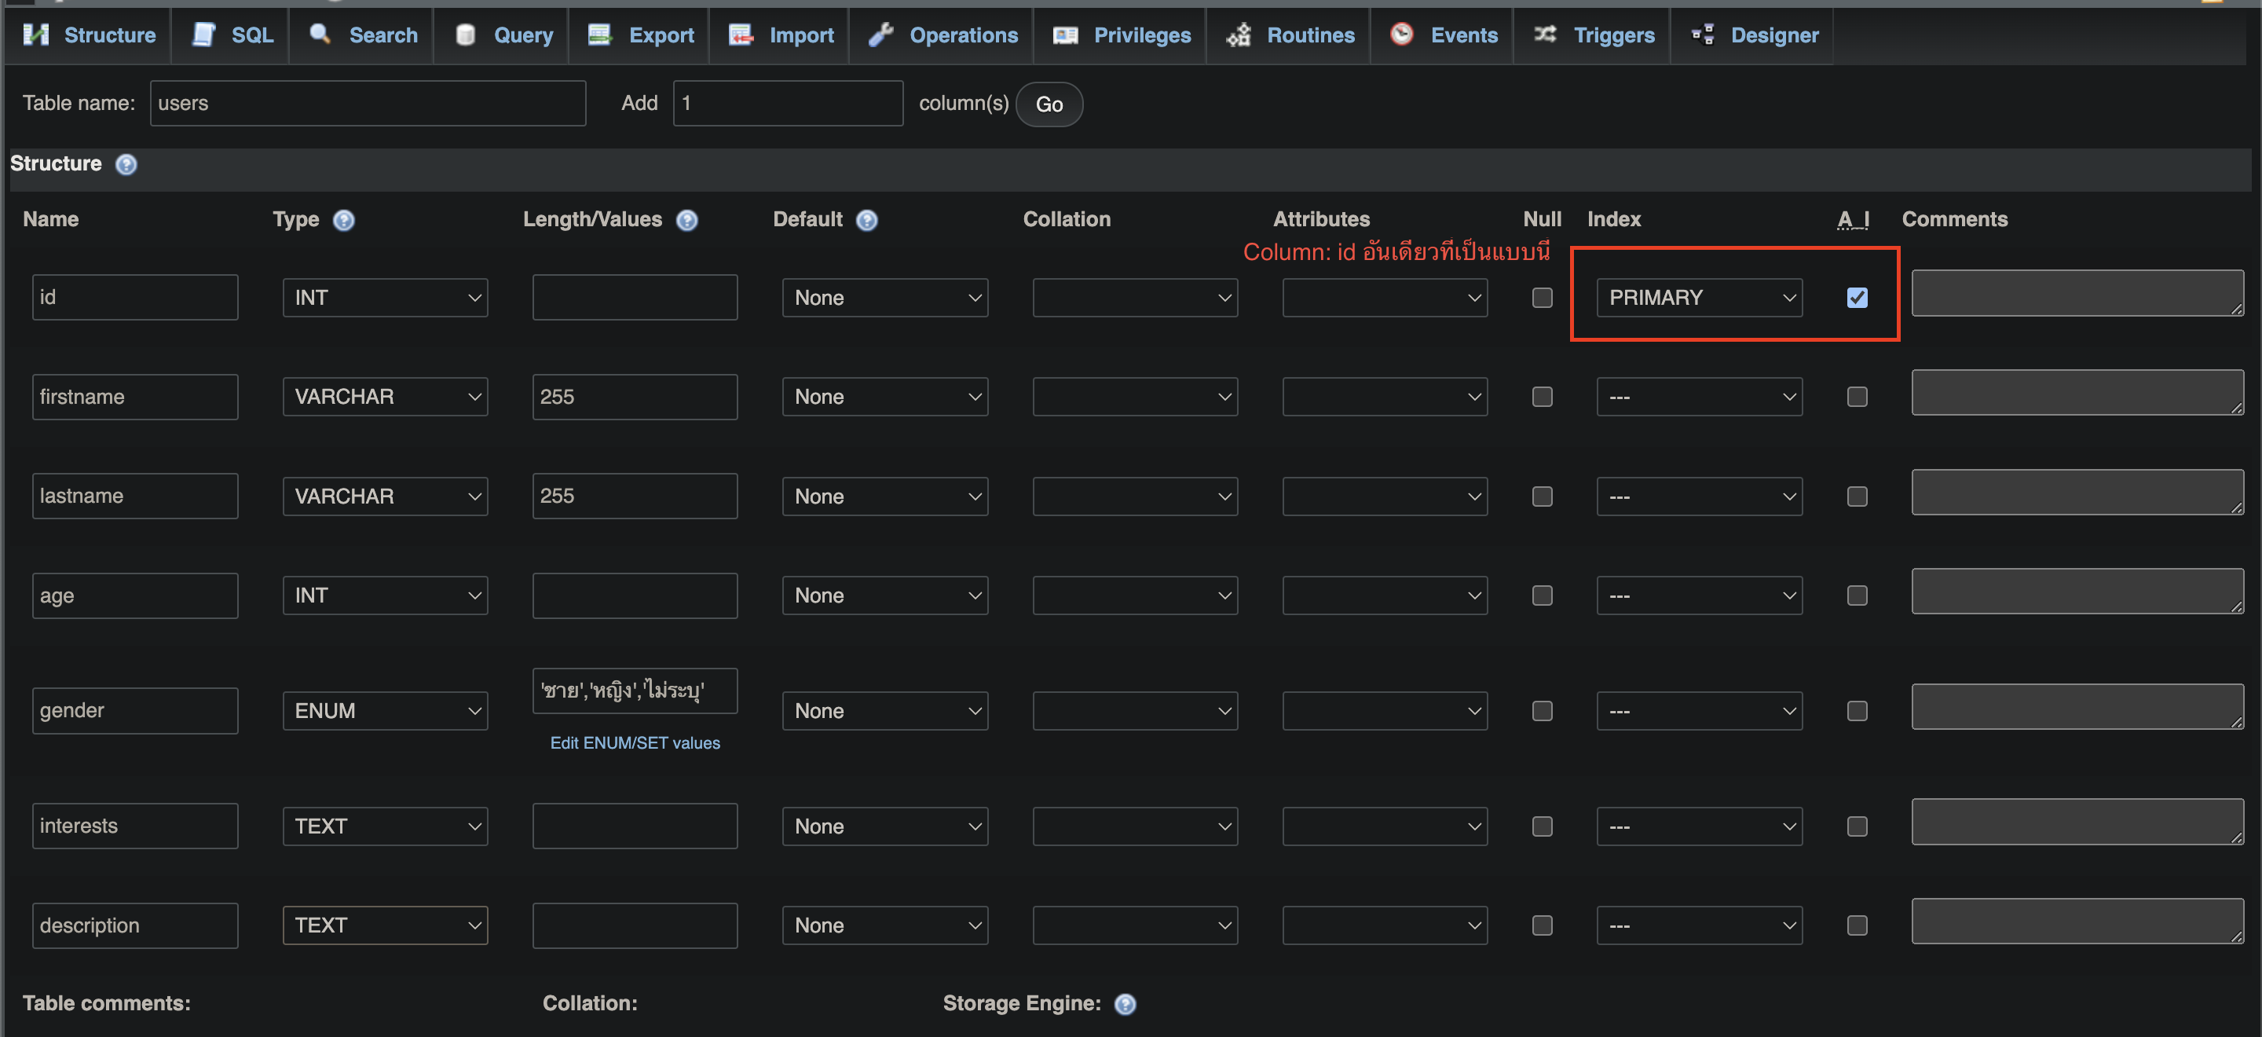Switch to the Privileges tab

[x=1141, y=33]
